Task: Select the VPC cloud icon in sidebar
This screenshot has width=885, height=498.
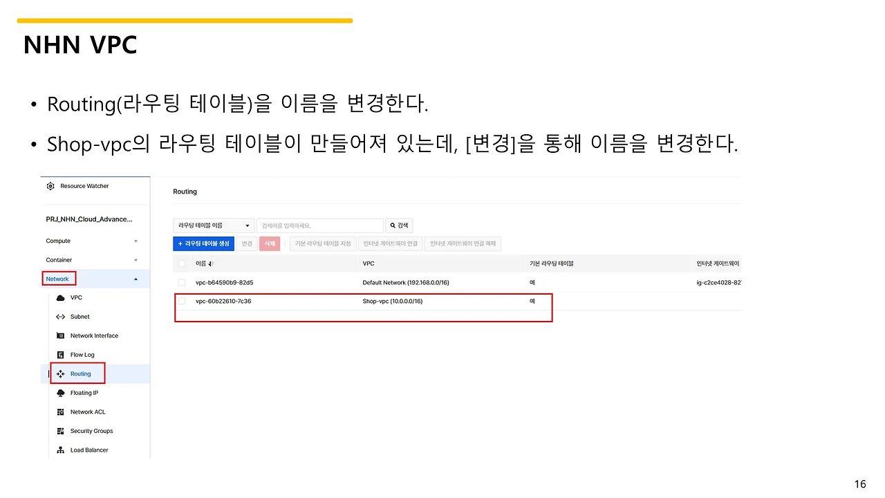Action: (61, 297)
